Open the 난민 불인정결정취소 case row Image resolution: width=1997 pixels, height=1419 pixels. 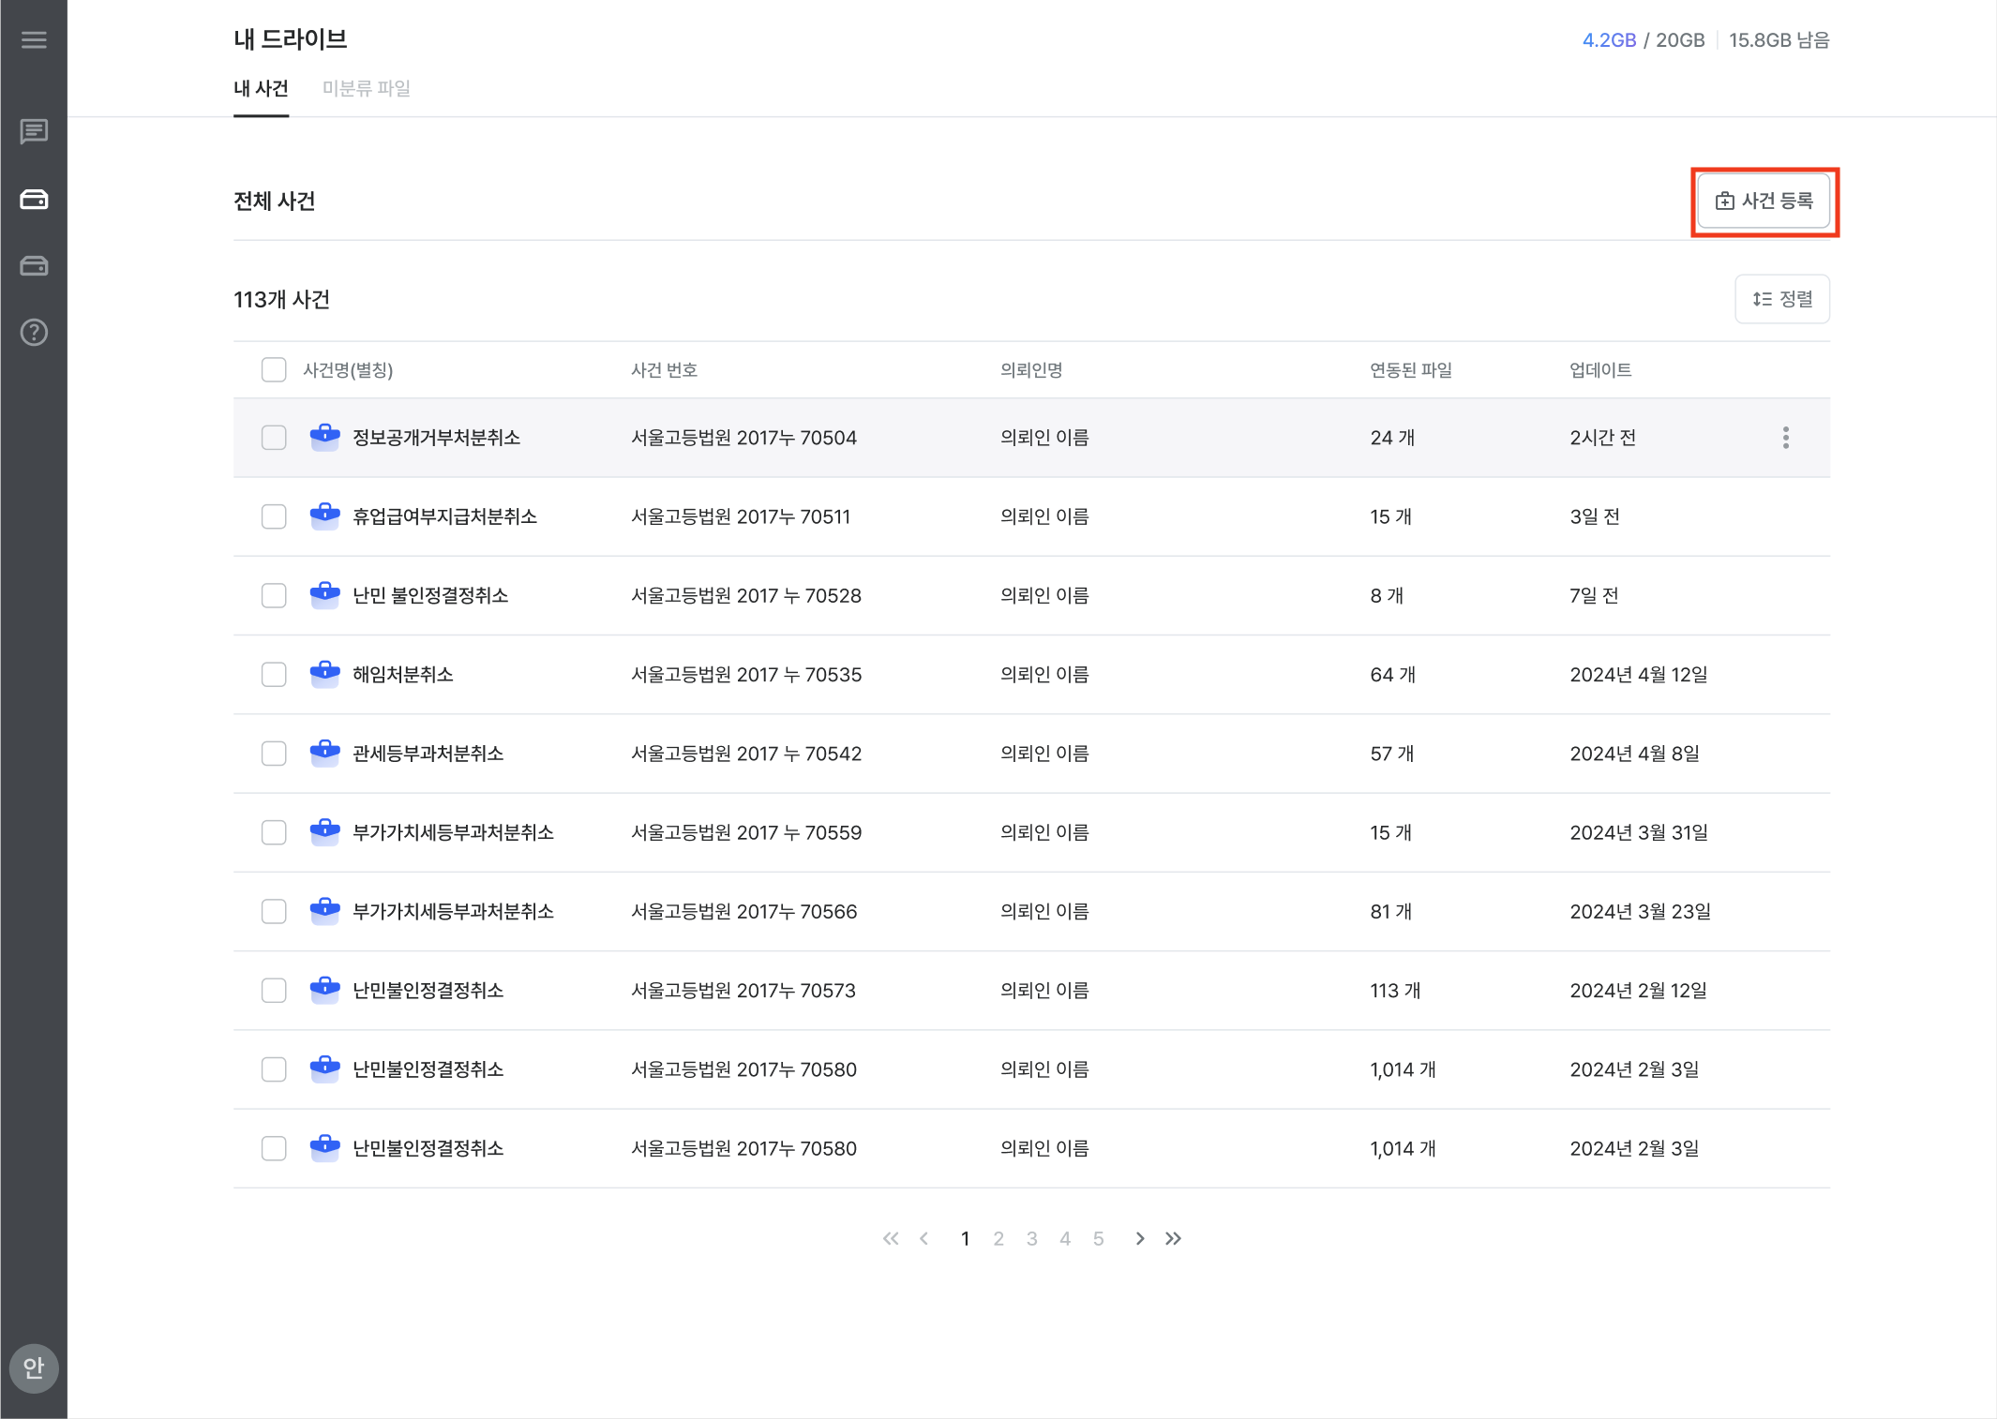click(430, 596)
